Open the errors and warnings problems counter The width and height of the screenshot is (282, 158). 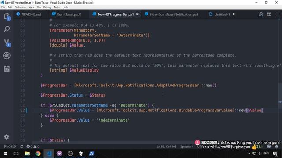point(33,147)
